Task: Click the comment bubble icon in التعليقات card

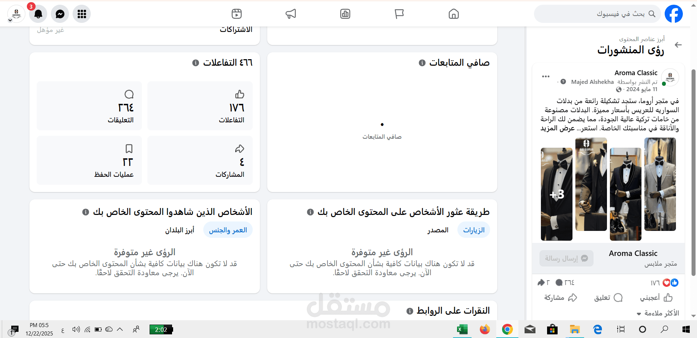Action: click(x=129, y=94)
